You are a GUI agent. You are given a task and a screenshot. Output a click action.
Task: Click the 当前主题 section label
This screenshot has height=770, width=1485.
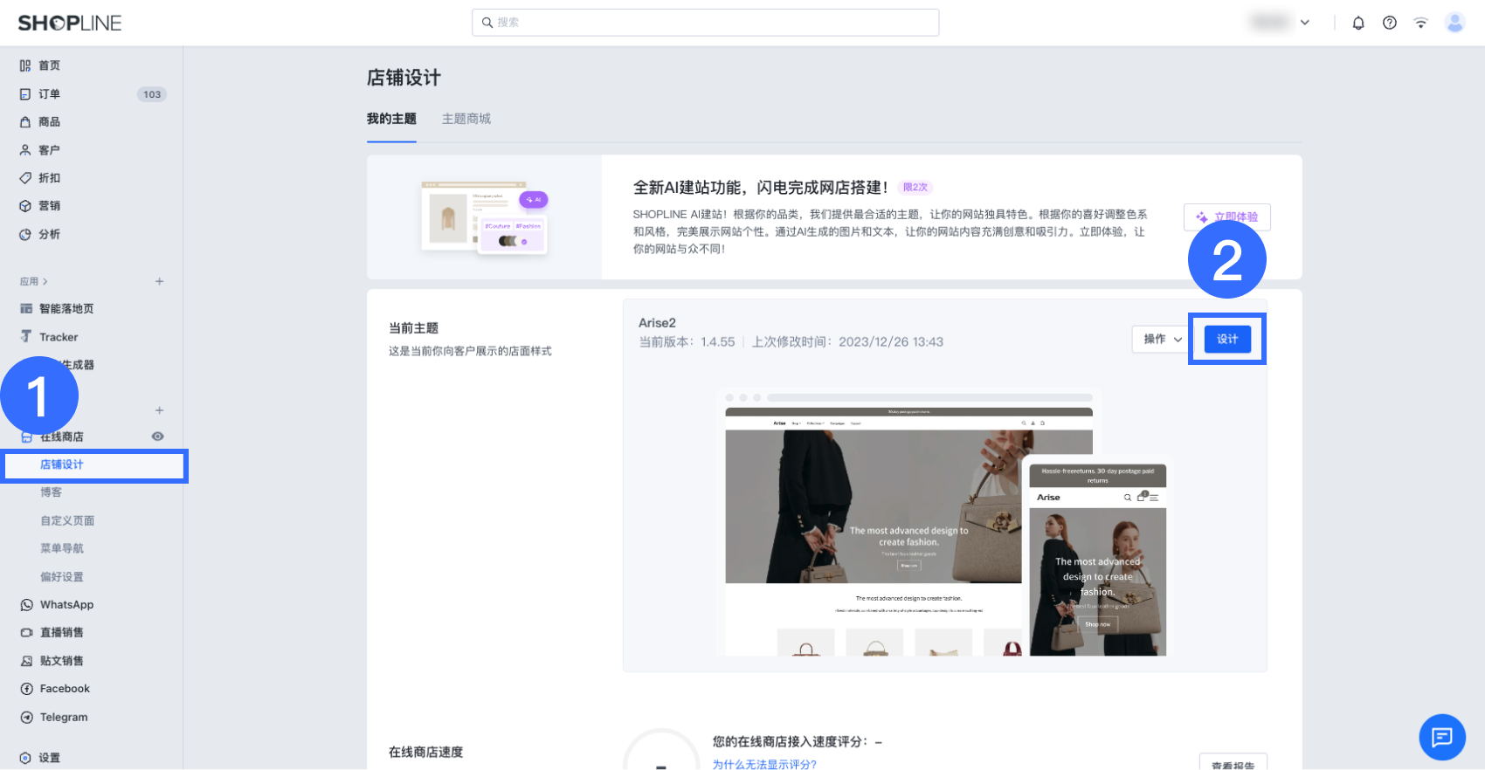point(413,328)
